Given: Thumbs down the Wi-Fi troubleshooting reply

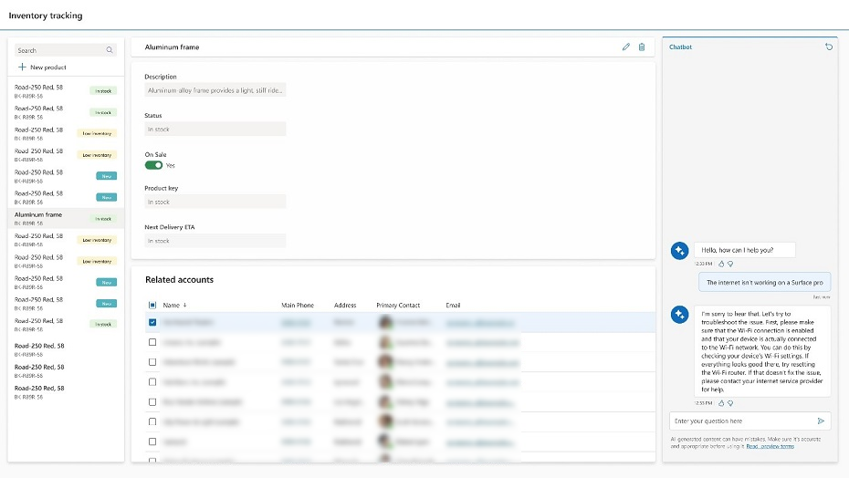Looking at the screenshot, I should point(730,403).
